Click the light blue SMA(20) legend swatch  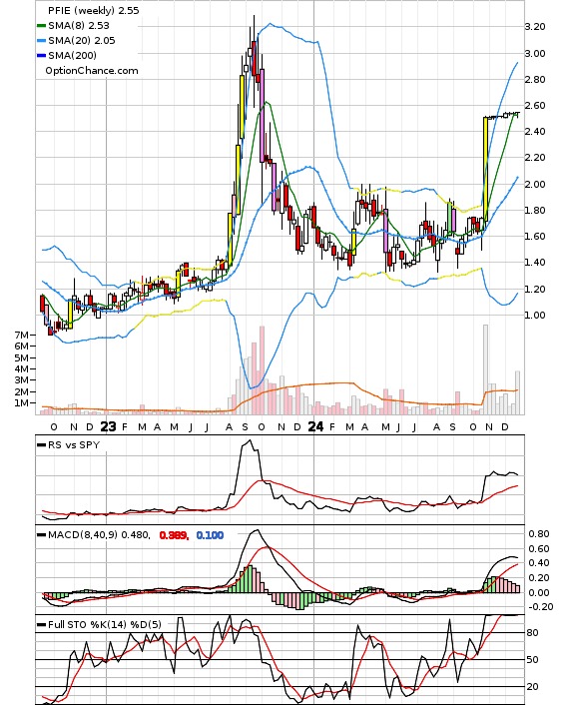click(41, 41)
